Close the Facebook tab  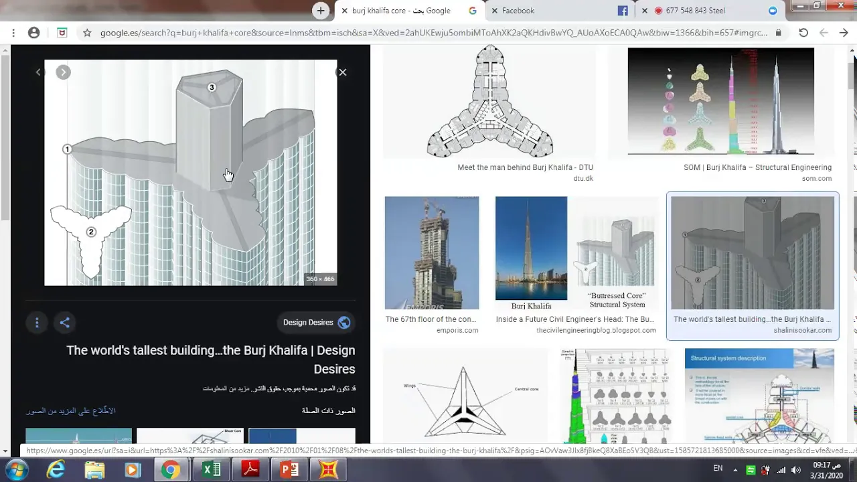tap(494, 11)
